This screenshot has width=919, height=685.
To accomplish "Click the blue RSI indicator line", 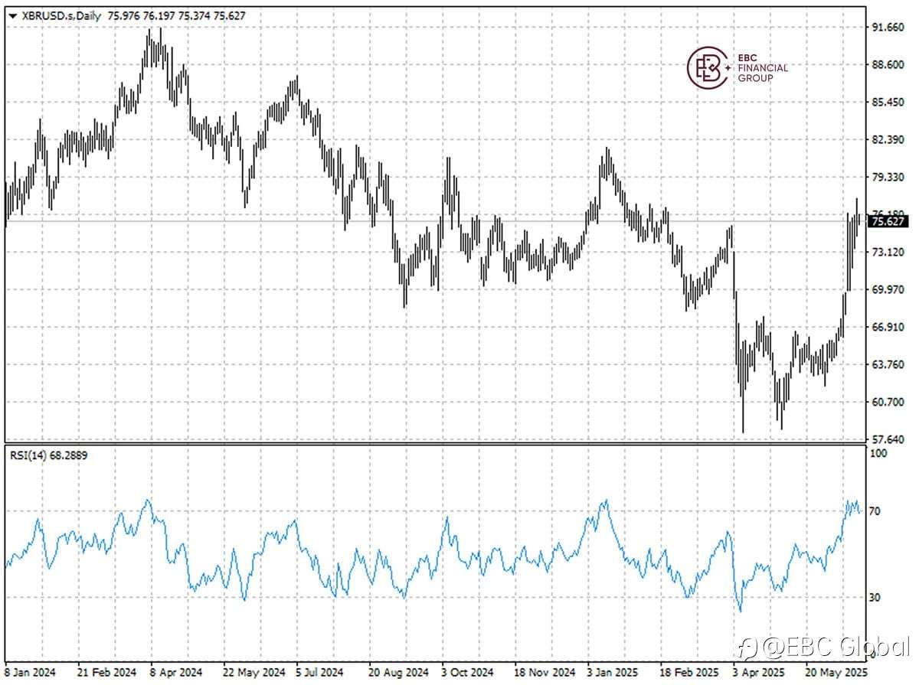I will pos(434,555).
